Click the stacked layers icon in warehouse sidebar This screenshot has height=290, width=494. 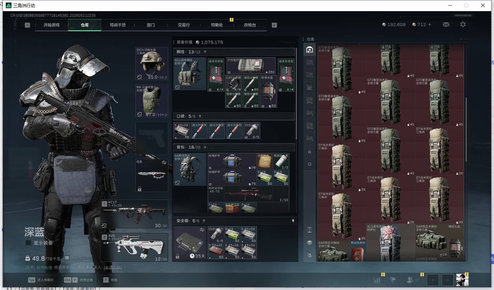(x=309, y=243)
